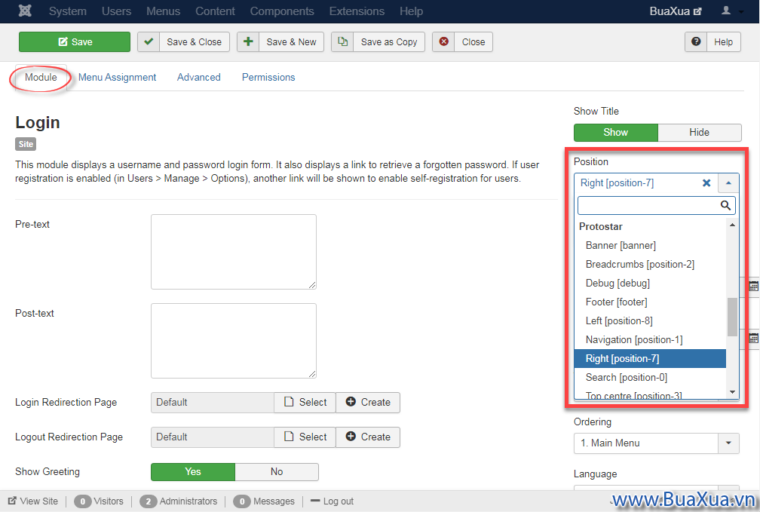The image size is (760, 512).
Task: Select Breadcrumbs [position-2] option
Action: tap(649, 264)
